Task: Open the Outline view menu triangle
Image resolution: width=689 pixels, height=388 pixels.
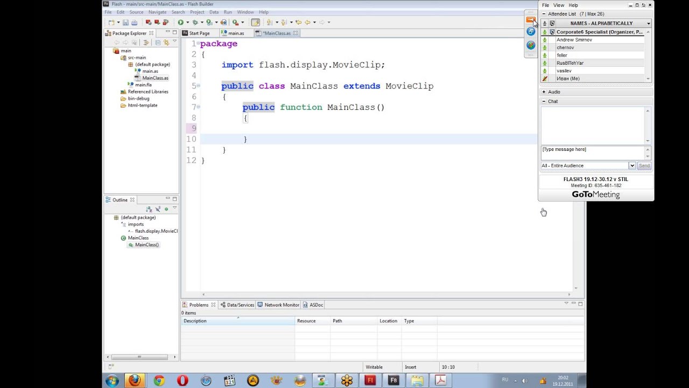Action: click(x=174, y=209)
